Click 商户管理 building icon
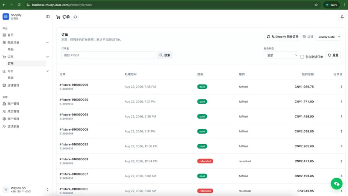 coord(4,104)
